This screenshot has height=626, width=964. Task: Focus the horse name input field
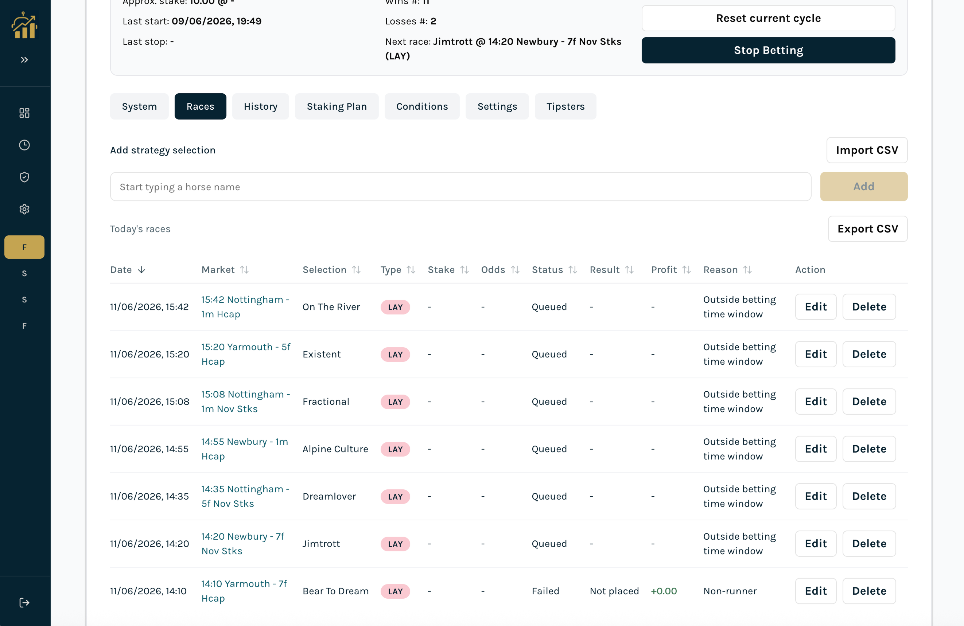tap(460, 187)
